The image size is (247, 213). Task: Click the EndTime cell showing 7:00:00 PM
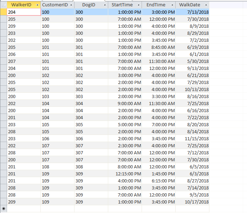click(x=158, y=124)
